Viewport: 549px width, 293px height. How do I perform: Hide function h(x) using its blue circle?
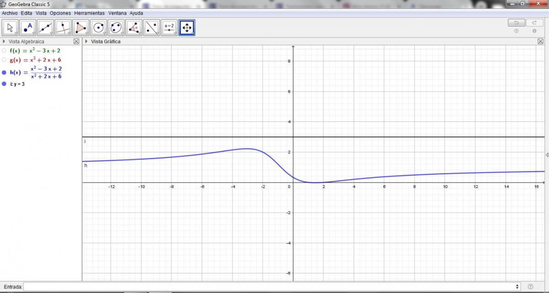tap(4, 73)
